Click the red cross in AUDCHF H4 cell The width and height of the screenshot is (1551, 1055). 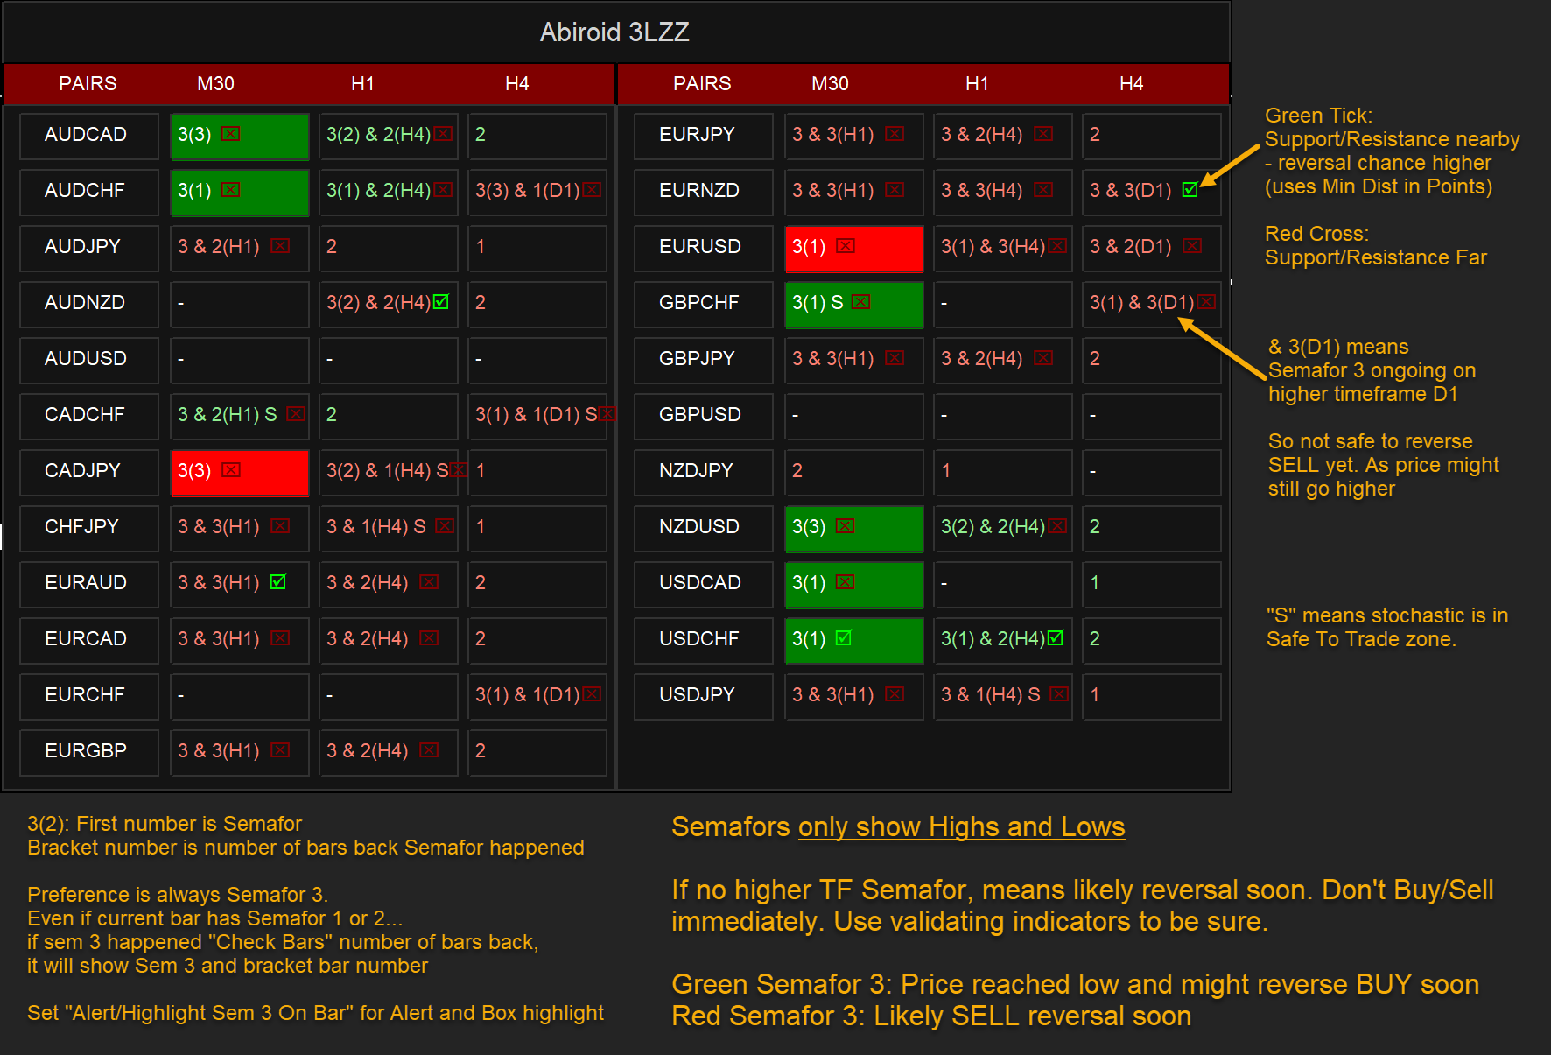point(593,190)
